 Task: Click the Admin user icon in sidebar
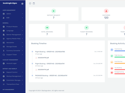(4, 14)
